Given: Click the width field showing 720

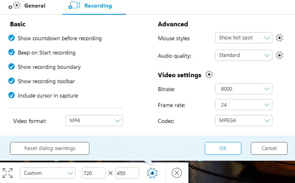Looking at the screenshot, I should coord(94,173).
